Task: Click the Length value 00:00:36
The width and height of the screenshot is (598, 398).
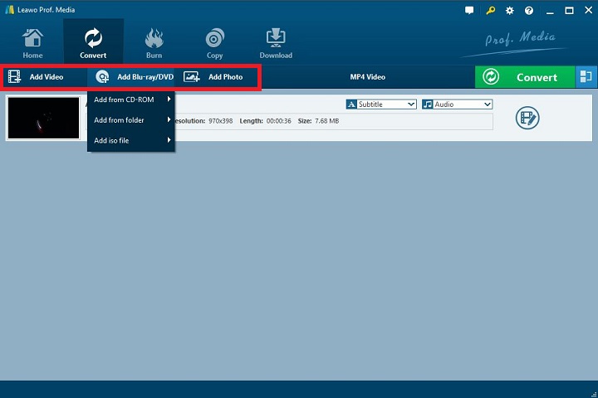Action: (x=279, y=121)
